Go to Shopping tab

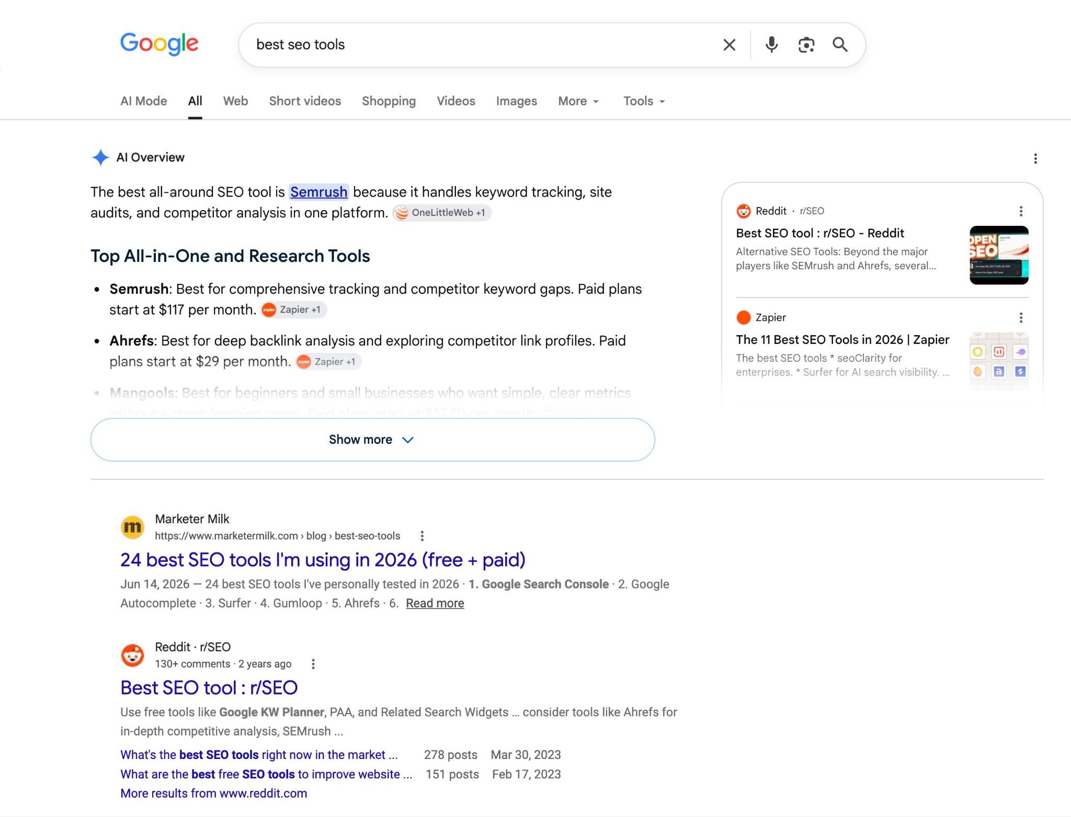pos(389,101)
